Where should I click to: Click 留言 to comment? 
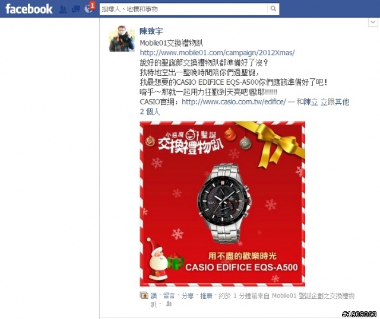click(x=169, y=295)
